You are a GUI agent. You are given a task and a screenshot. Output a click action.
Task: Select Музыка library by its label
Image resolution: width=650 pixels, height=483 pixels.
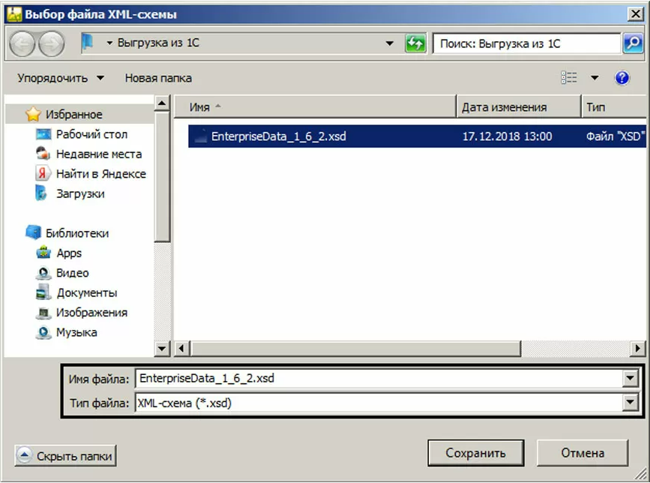click(x=76, y=332)
